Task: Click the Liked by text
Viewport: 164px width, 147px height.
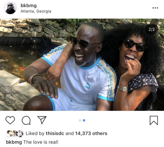Action: (x=35, y=134)
